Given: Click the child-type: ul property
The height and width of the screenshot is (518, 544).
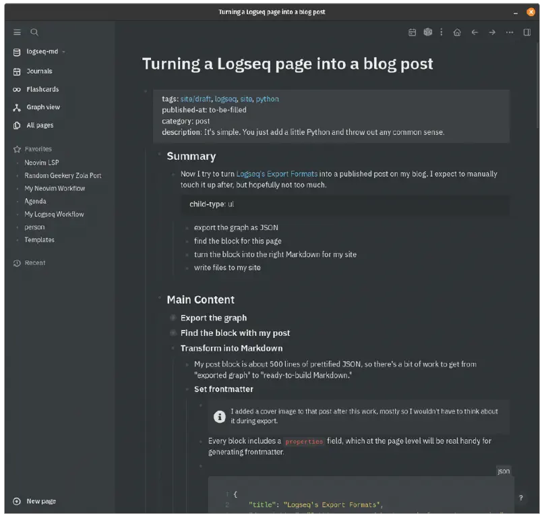Looking at the screenshot, I should tap(212, 204).
